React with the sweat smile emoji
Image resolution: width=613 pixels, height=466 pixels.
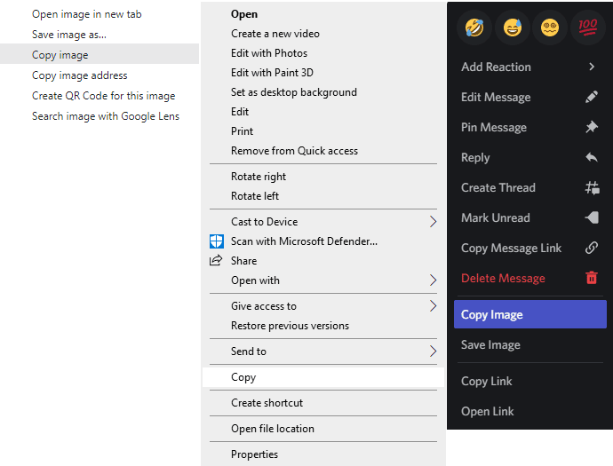tap(512, 28)
